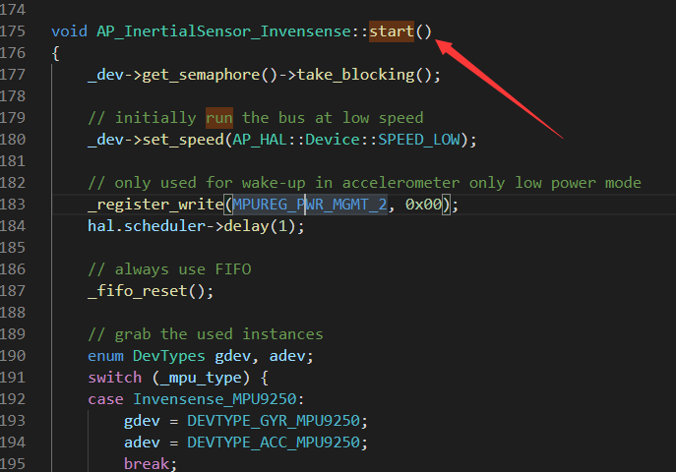The image size is (676, 472).
Task: Click the 0x00 value on line 183
Action: (424, 205)
